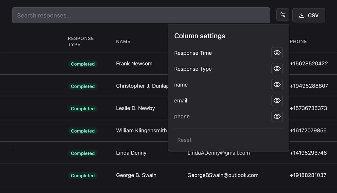Click the Name column header
The image size is (337, 193).
coord(123,41)
